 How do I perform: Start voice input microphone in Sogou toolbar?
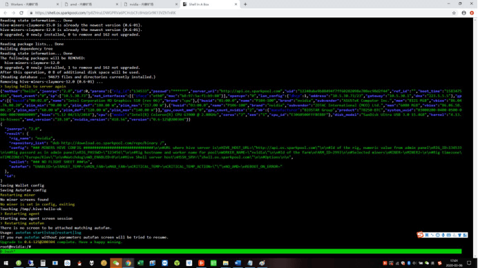[x=443, y=235]
